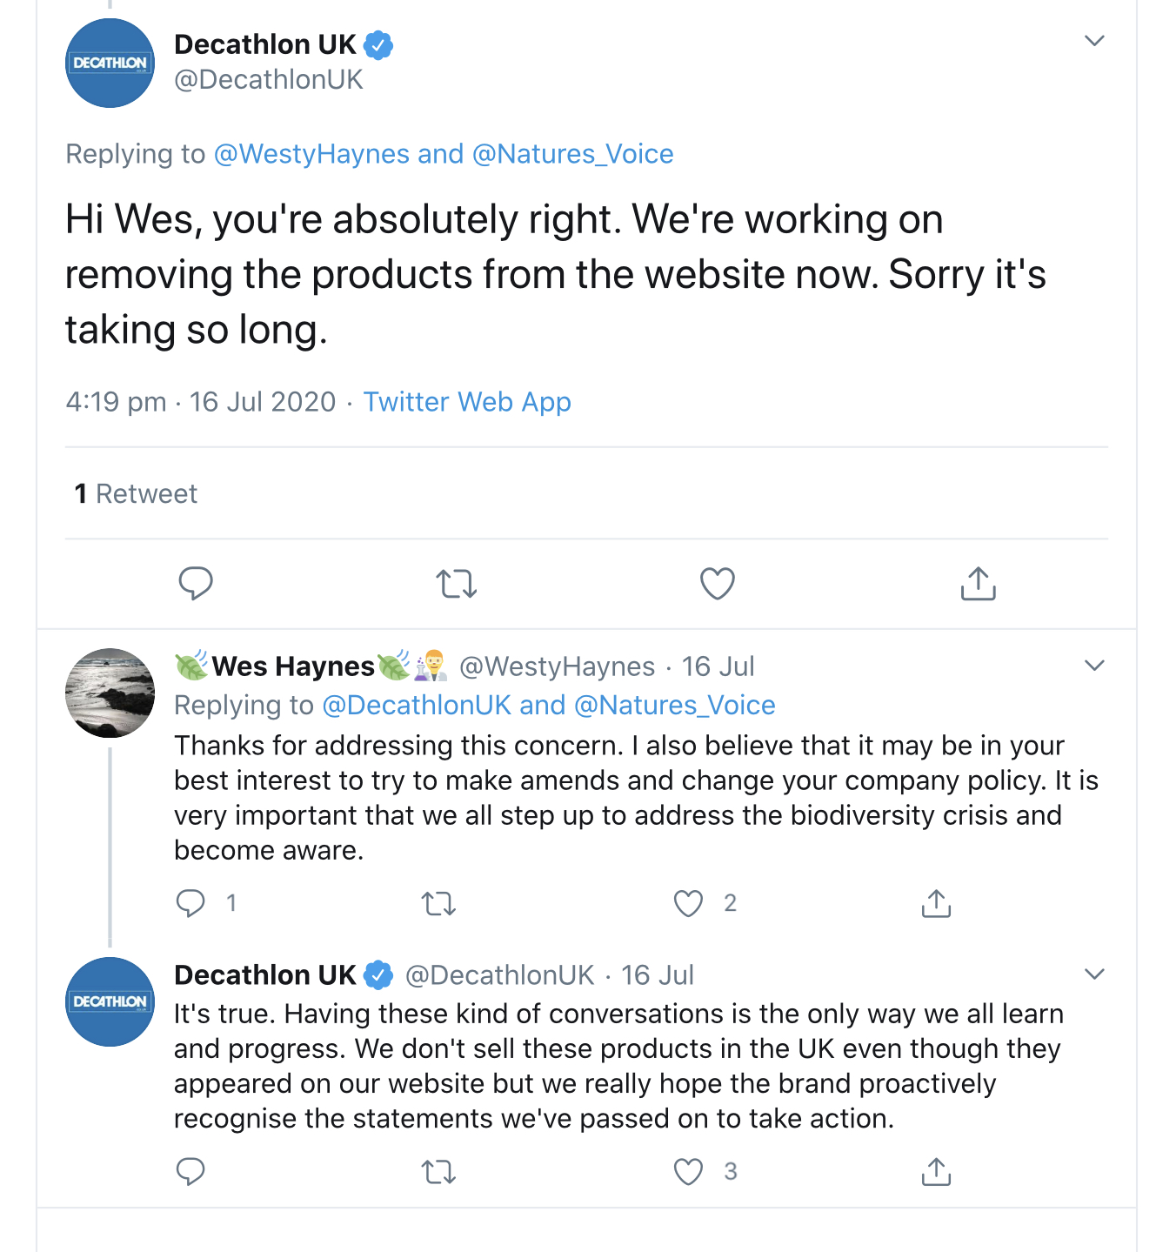
Task: Open Wes Haynes' profile picture
Action: click(110, 693)
